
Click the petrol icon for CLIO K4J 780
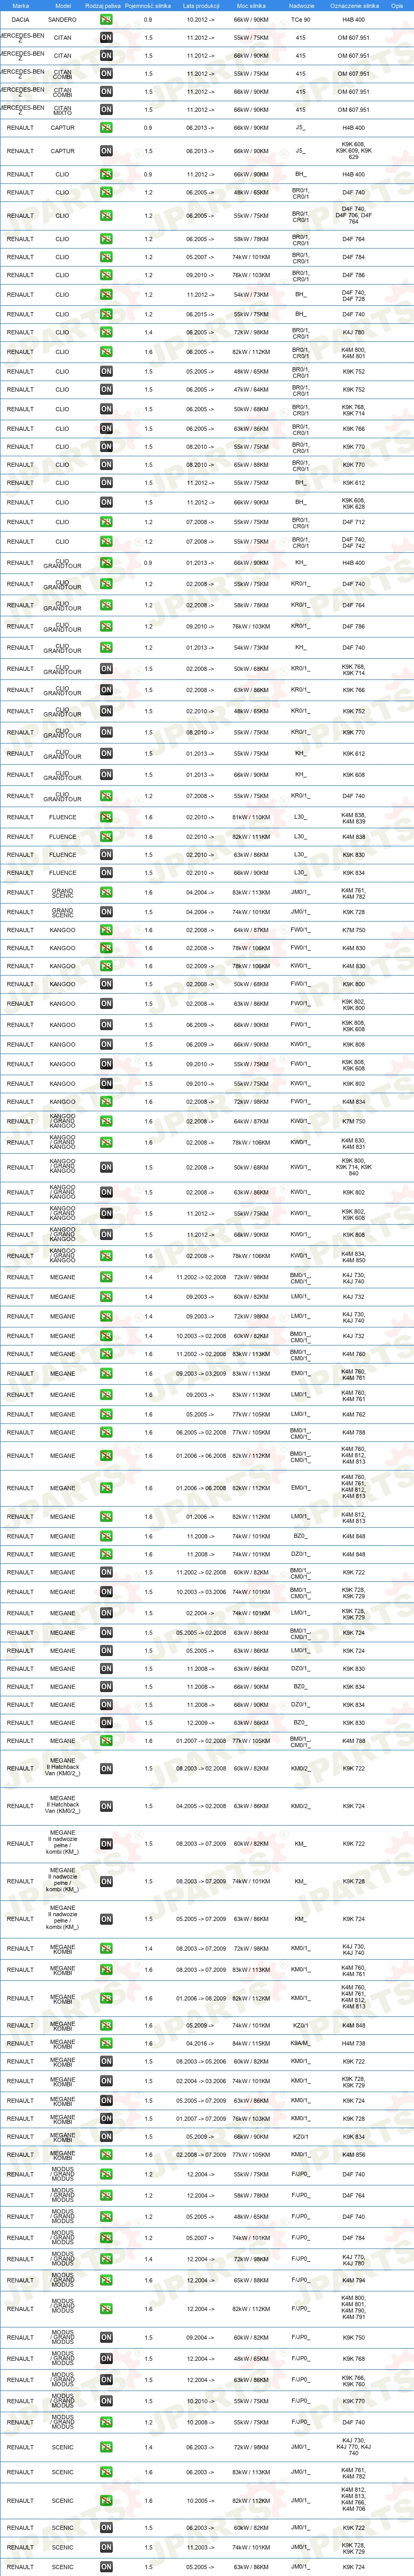(106, 332)
